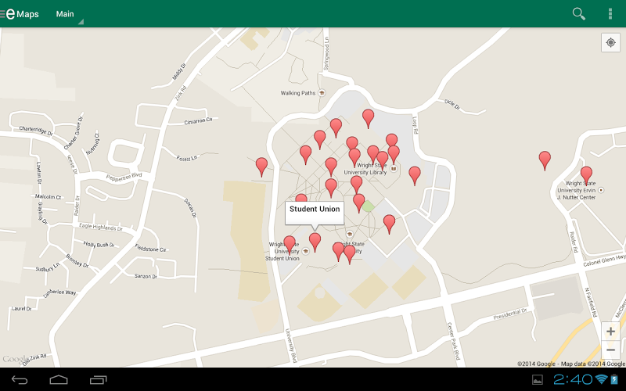Tap the my-location crosshair button
Image resolution: width=626 pixels, height=391 pixels.
click(x=610, y=42)
